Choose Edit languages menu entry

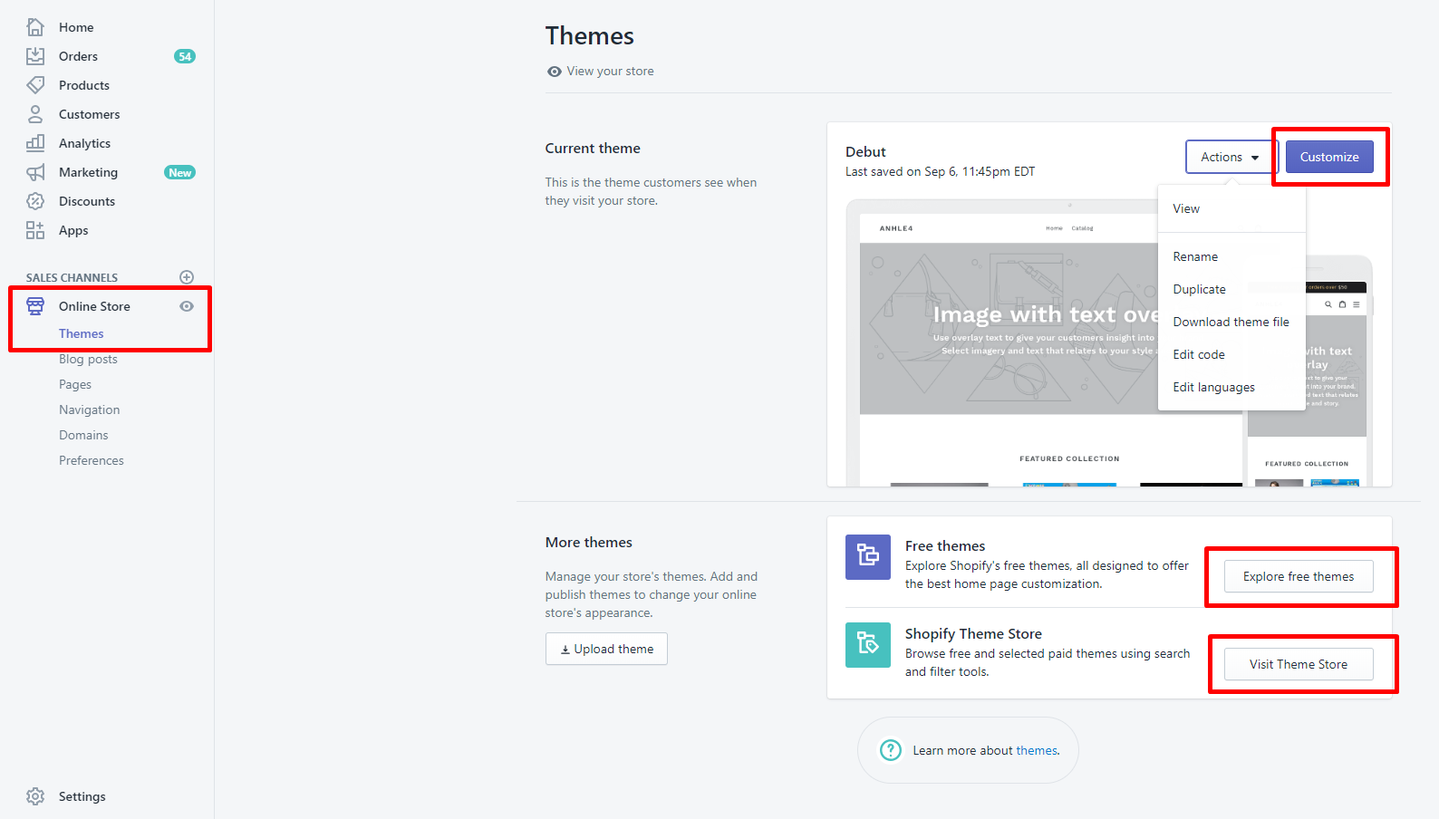click(1231, 387)
